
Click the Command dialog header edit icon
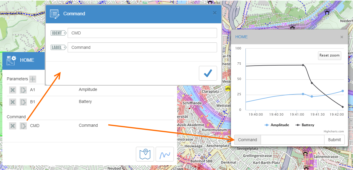pos(55,14)
